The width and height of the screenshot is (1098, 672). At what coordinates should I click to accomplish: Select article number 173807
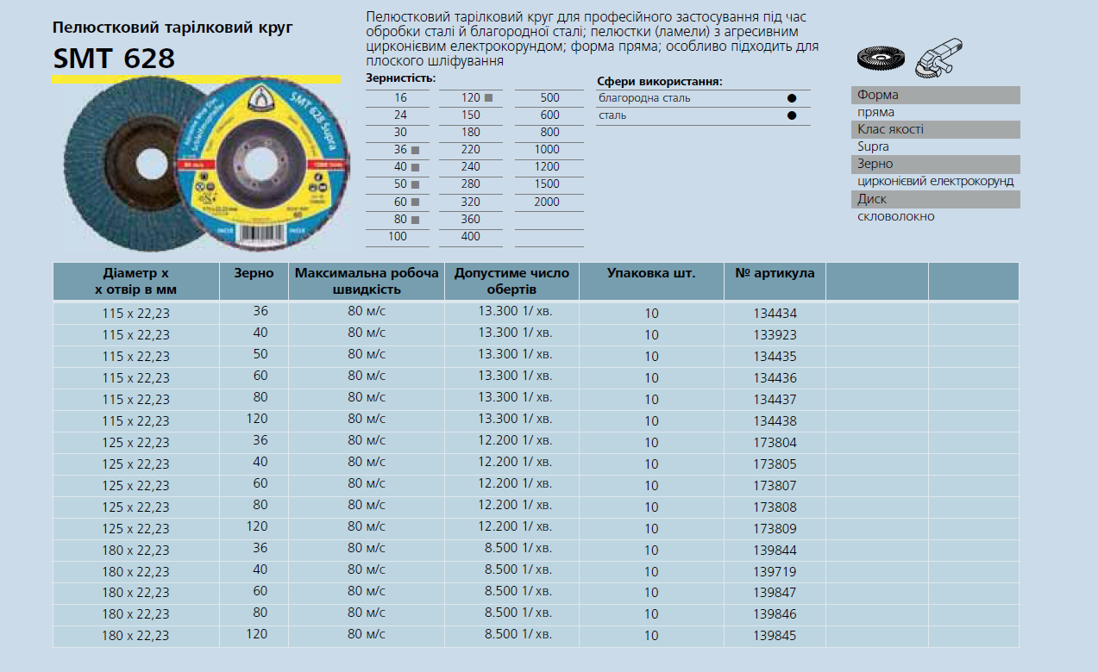[775, 486]
